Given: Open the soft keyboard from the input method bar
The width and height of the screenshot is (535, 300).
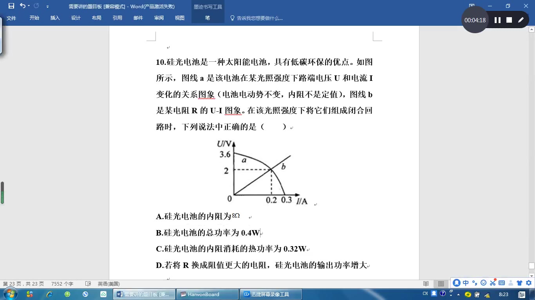Looking at the screenshot, I should pyautogui.click(x=501, y=284).
